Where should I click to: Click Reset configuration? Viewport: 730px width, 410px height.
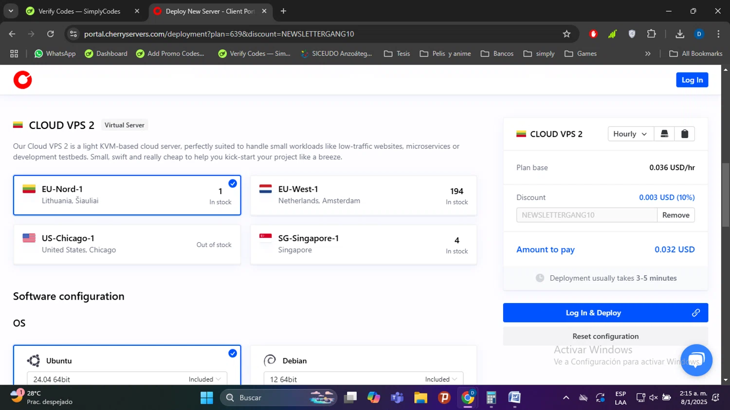tap(605, 336)
